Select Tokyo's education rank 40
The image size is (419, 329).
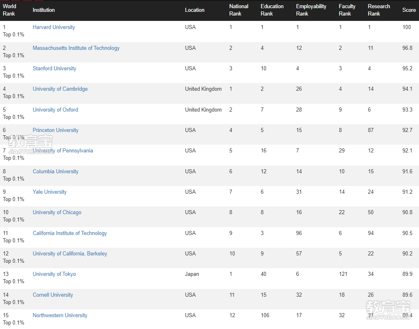[263, 274]
